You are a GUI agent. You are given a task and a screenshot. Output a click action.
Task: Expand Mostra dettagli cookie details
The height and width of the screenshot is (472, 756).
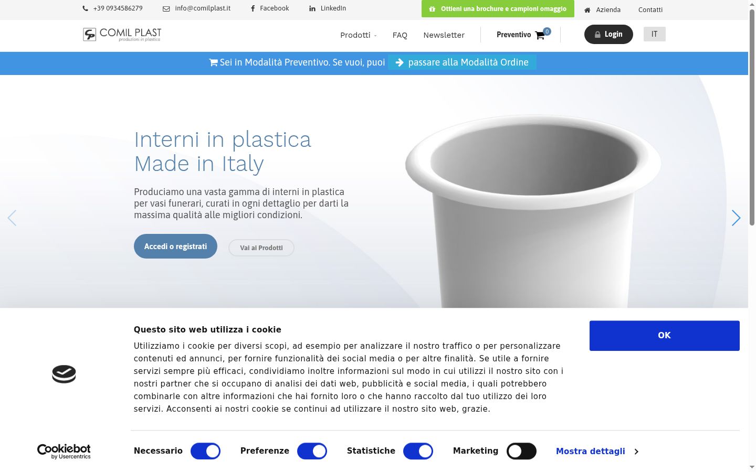pos(597,451)
